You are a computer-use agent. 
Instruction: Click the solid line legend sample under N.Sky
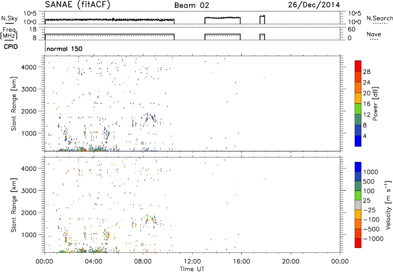pos(9,24)
